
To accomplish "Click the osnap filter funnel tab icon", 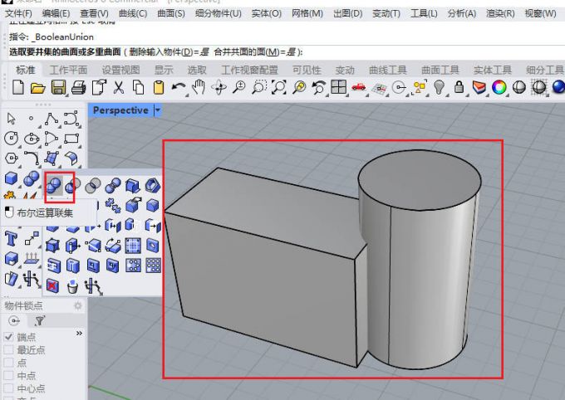I will click(40, 320).
